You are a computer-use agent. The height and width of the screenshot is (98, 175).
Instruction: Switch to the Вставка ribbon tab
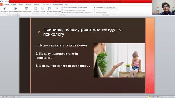[14, 4]
